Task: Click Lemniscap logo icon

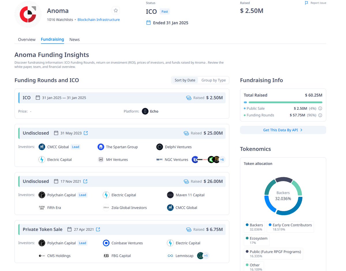Action: pos(170,256)
